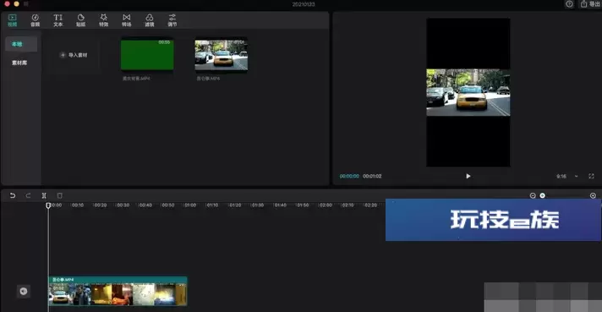Jump to 01:00 on the timeline ruler
This screenshot has height=312, width=602.
coord(190,205)
